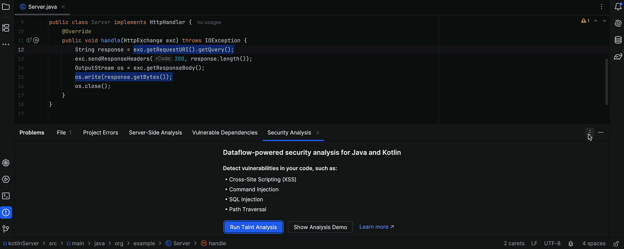The height and width of the screenshot is (249, 624).
Task: Open the Gradle tool window
Action: click(618, 57)
